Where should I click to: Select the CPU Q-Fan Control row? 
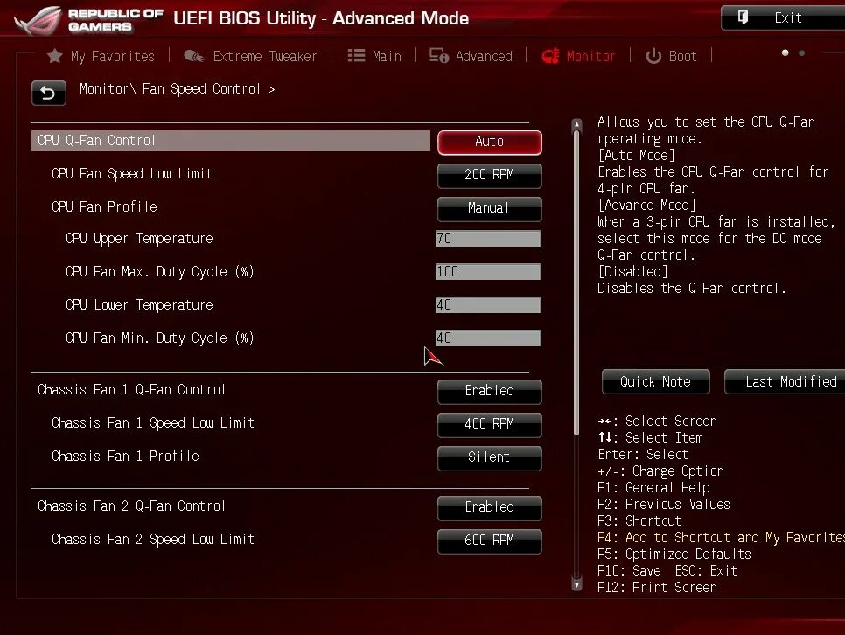coord(231,141)
